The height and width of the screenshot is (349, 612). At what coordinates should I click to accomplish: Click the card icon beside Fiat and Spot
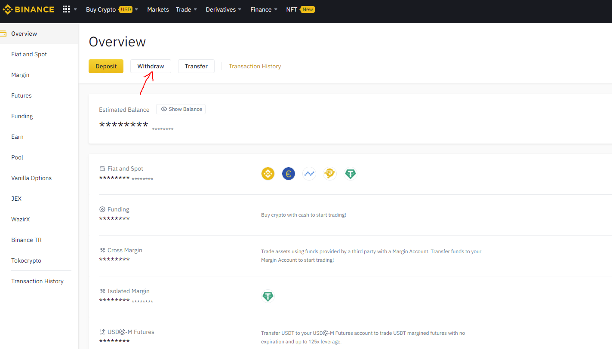point(102,168)
